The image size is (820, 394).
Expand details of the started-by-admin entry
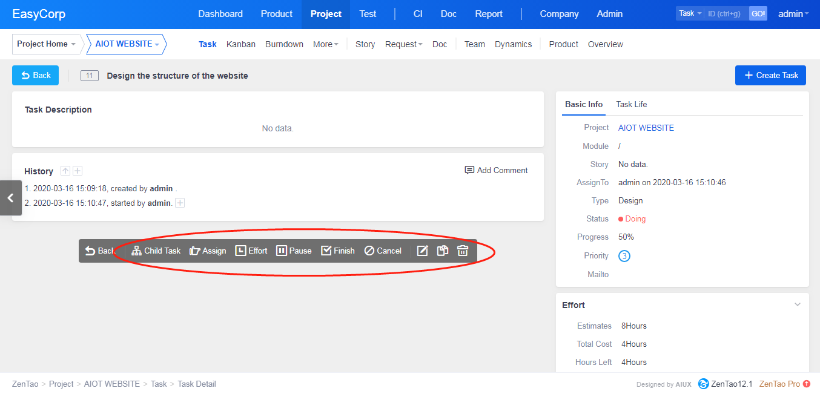(180, 203)
